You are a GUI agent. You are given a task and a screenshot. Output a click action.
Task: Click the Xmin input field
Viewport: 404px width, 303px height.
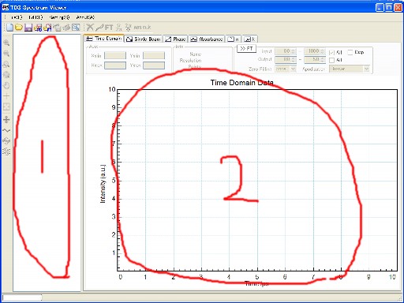click(115, 55)
